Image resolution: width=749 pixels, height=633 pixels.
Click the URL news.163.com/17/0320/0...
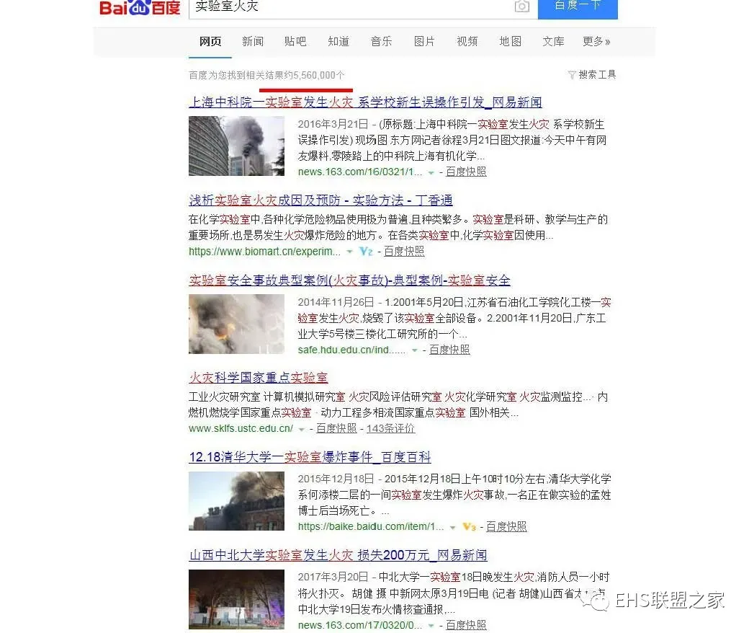[360, 625]
